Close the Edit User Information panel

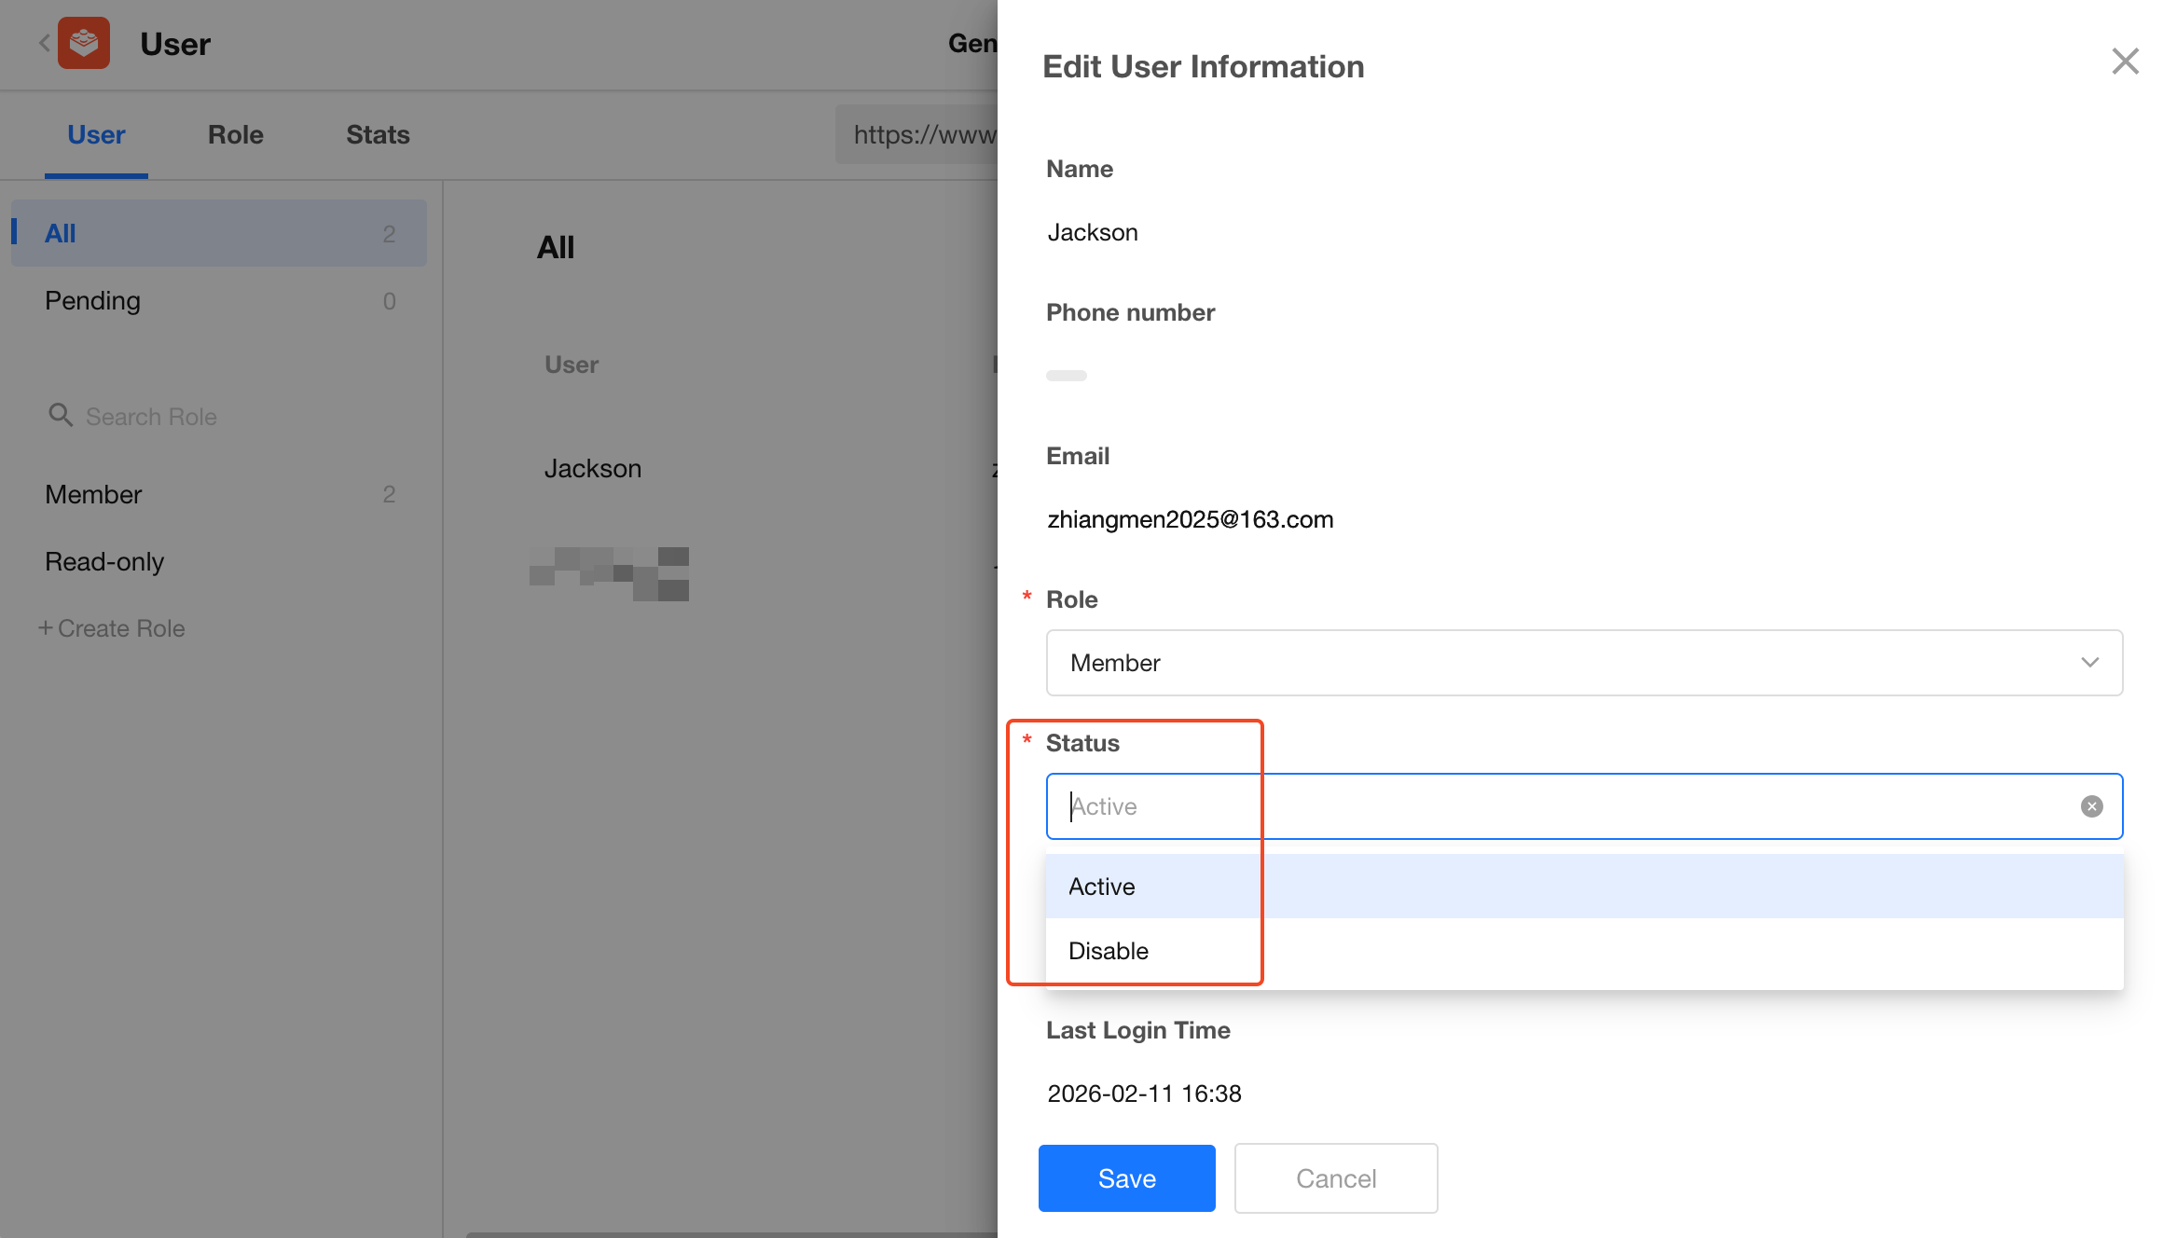pos(2125,62)
